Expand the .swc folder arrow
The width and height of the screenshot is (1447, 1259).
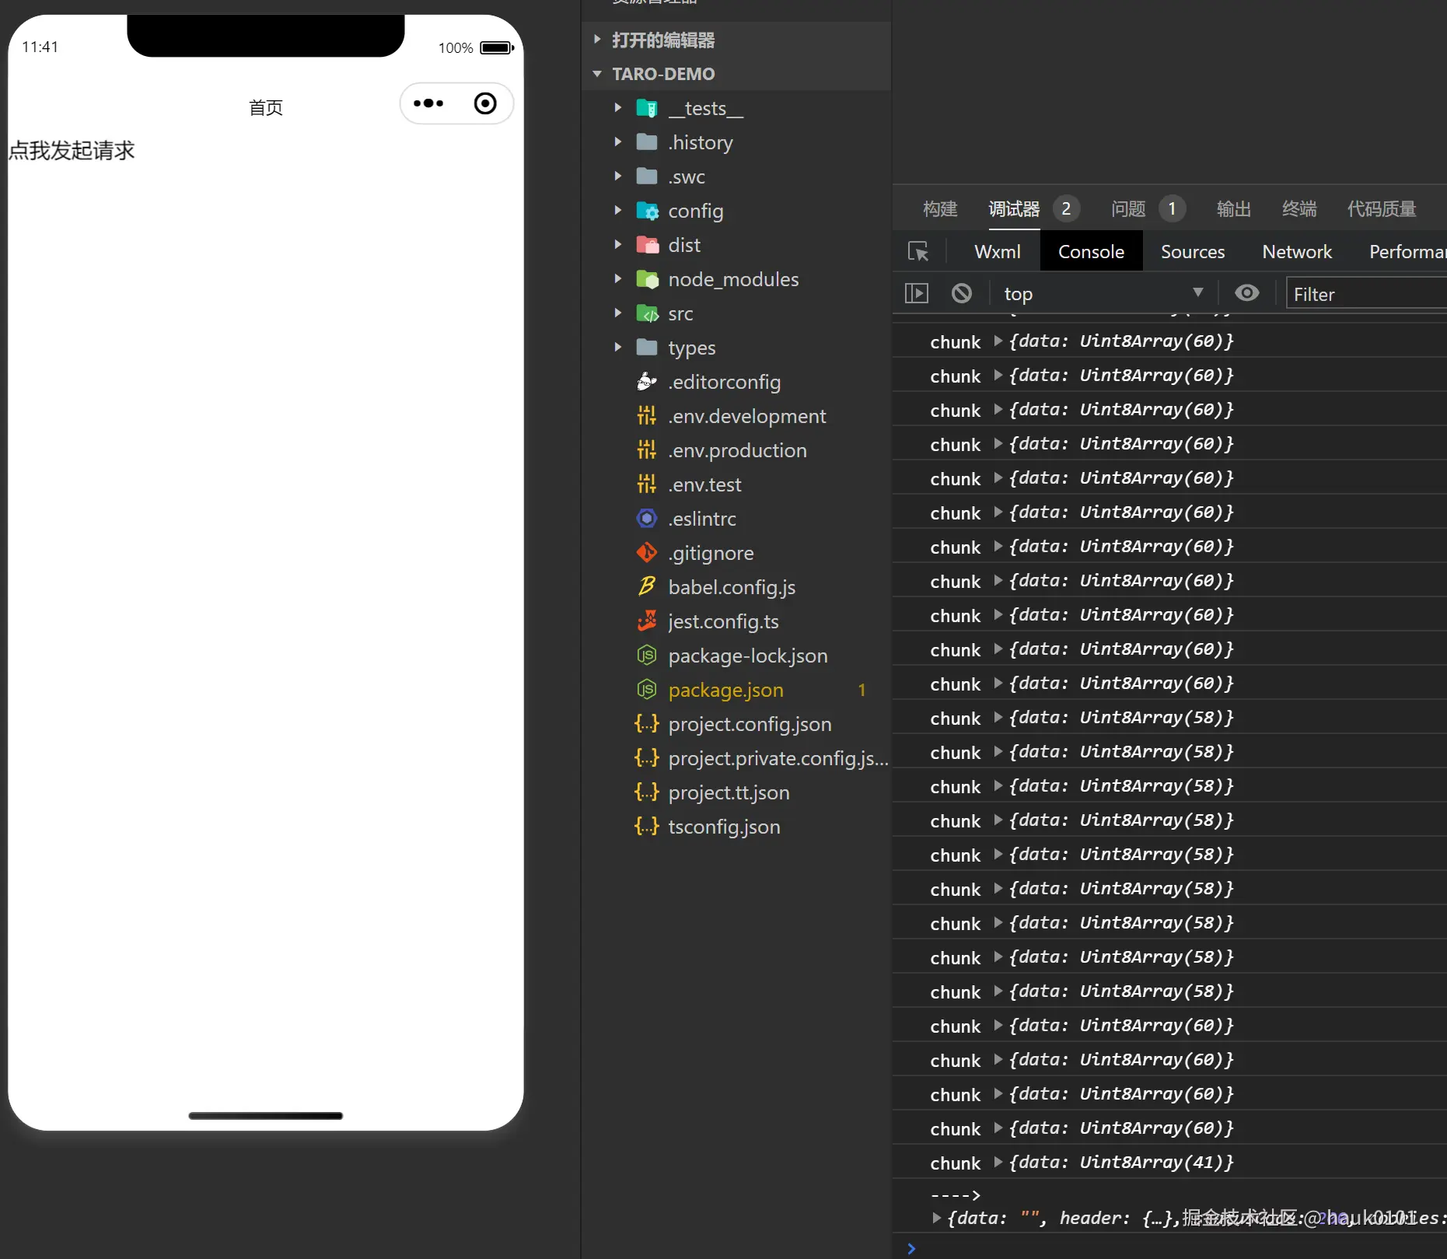618,177
